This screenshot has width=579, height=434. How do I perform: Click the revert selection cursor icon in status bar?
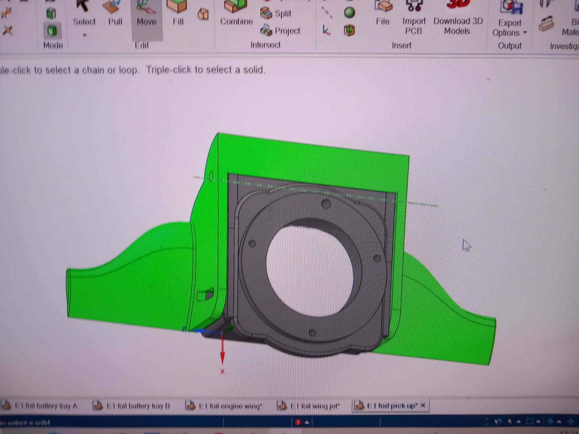pyautogui.click(x=498, y=421)
